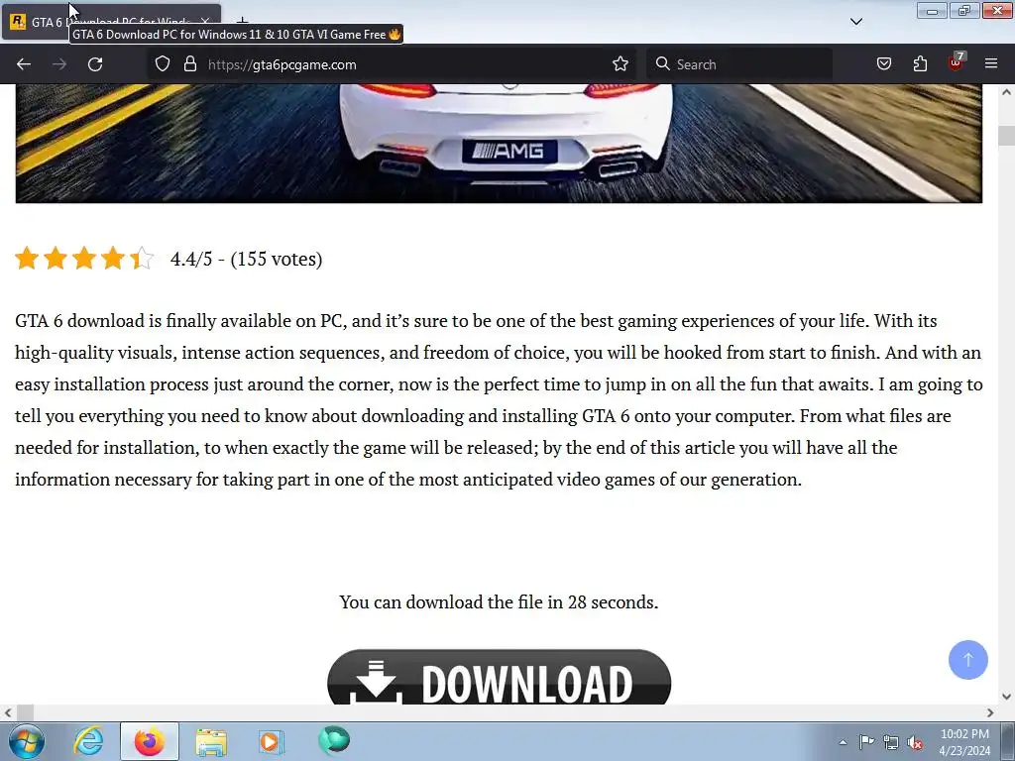Go back to the previous page
The height and width of the screenshot is (761, 1015).
(24, 64)
